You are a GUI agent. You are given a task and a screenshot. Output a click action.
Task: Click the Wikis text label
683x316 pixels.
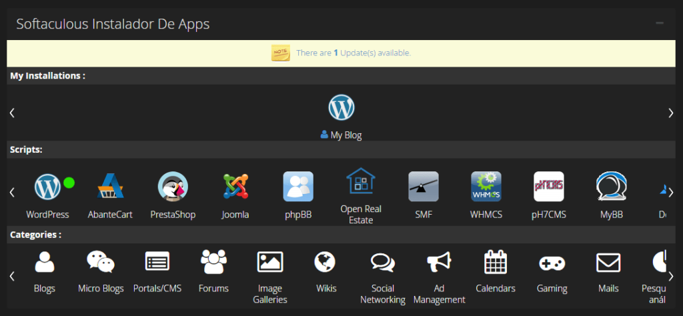(326, 289)
